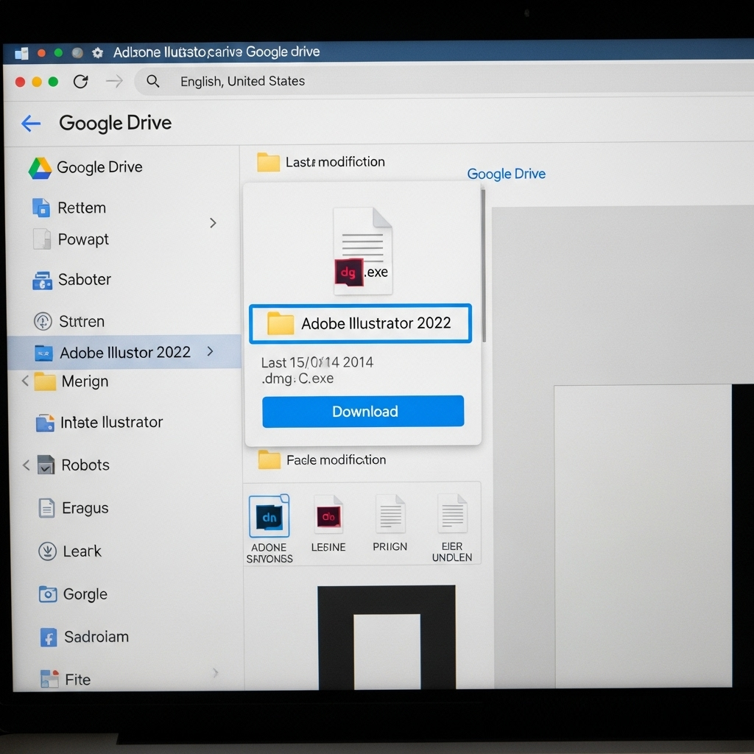Open the Google Drive blue link

(x=507, y=174)
